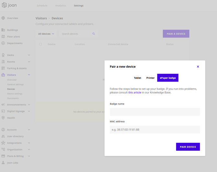Switch to the Tablet tab

click(x=137, y=78)
